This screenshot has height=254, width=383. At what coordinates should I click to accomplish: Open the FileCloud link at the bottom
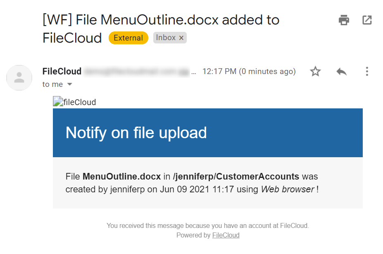click(x=226, y=235)
